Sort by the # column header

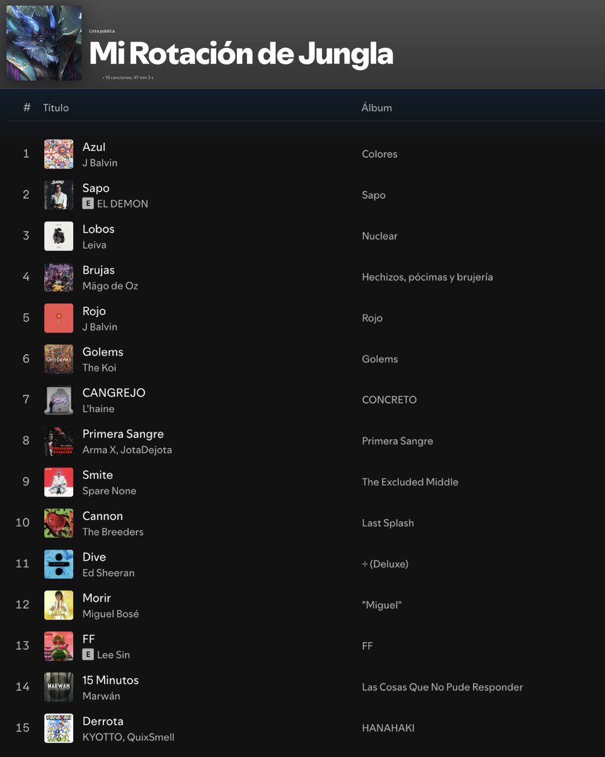point(26,107)
